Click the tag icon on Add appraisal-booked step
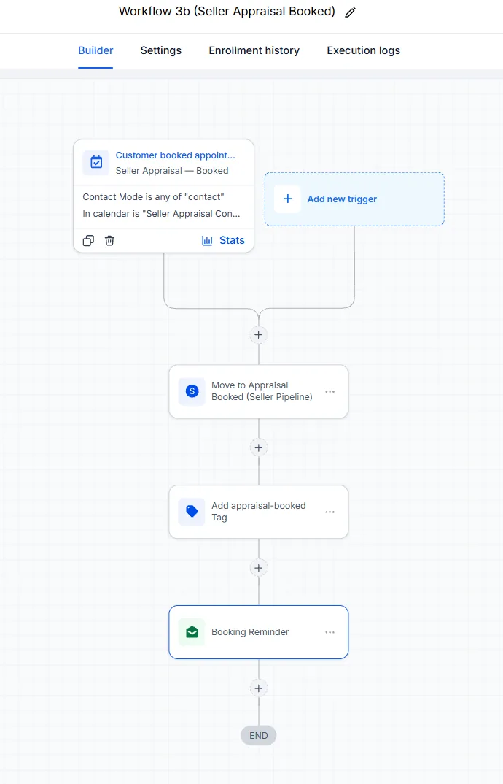Screen dimensions: 503x784 point(192,512)
